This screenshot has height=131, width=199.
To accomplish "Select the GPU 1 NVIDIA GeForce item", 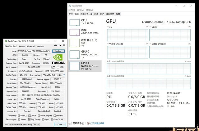I will pyautogui.click(x=85, y=66).
